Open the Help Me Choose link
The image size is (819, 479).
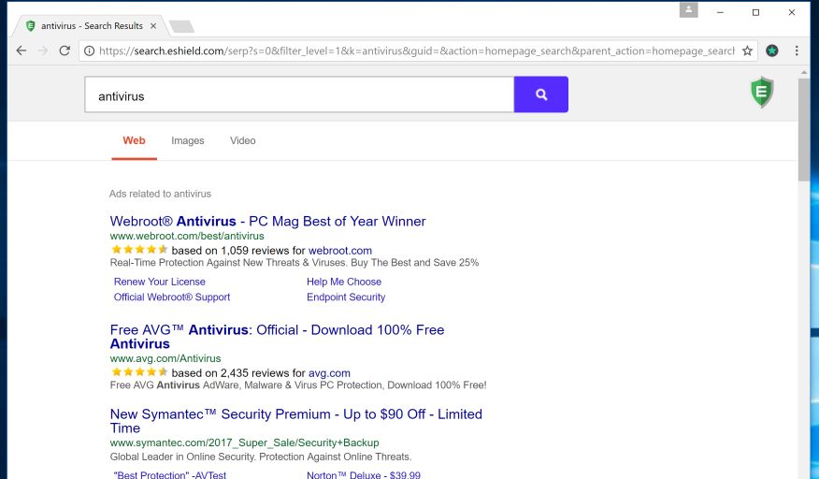[x=344, y=282]
